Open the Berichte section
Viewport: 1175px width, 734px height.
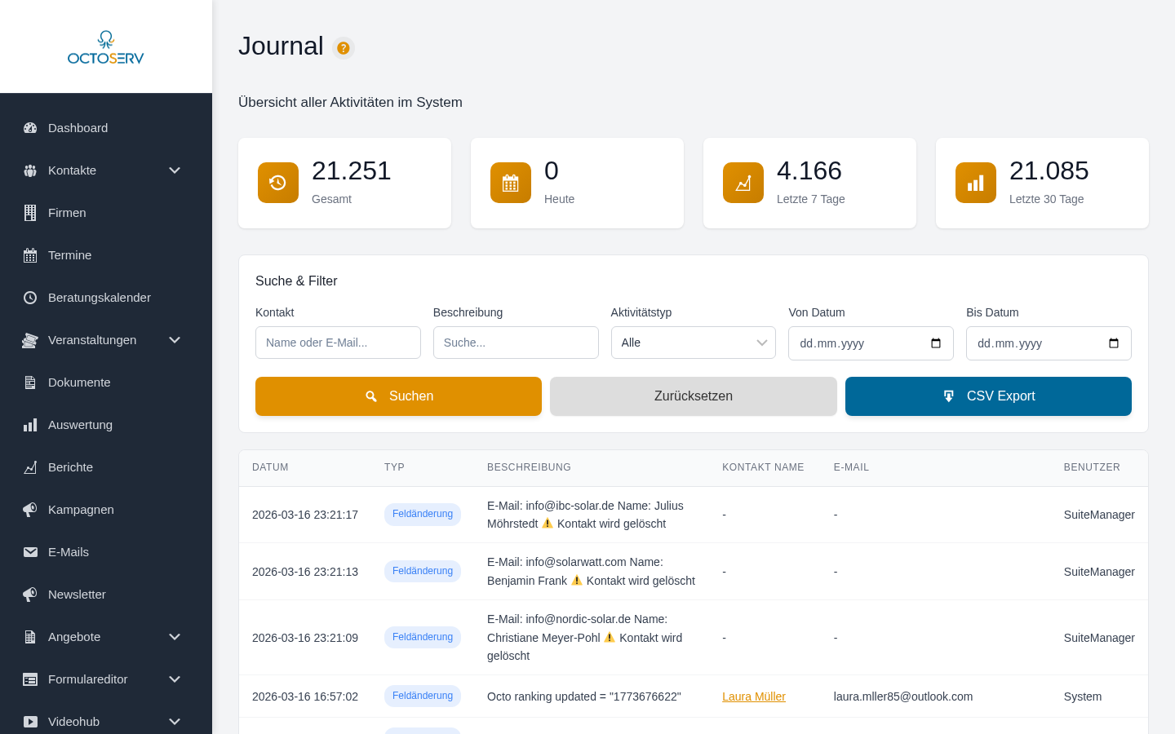pyautogui.click(x=70, y=467)
